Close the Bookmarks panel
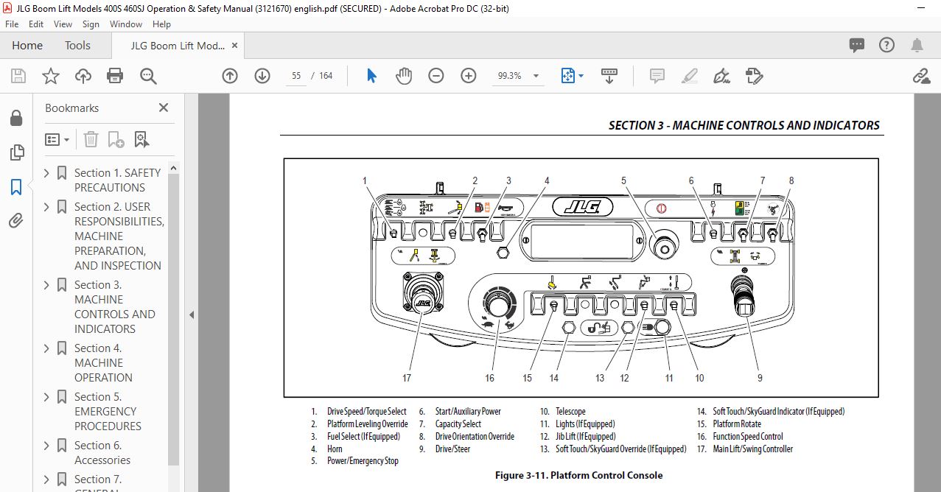The height and width of the screenshot is (492, 941). coord(164,108)
